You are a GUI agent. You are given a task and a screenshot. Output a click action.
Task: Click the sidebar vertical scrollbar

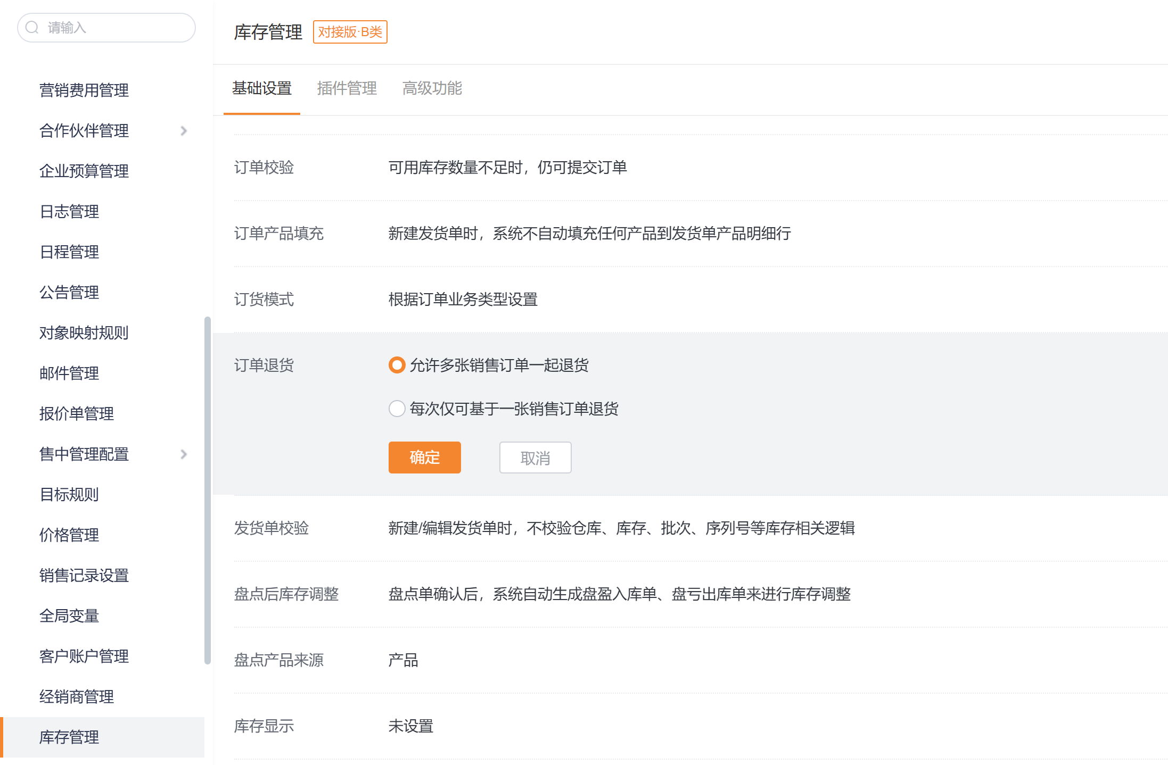[x=208, y=489]
